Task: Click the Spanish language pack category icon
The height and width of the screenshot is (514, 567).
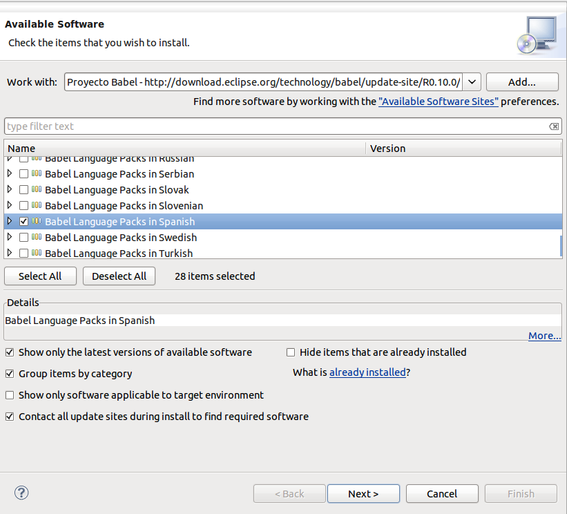Action: (37, 222)
